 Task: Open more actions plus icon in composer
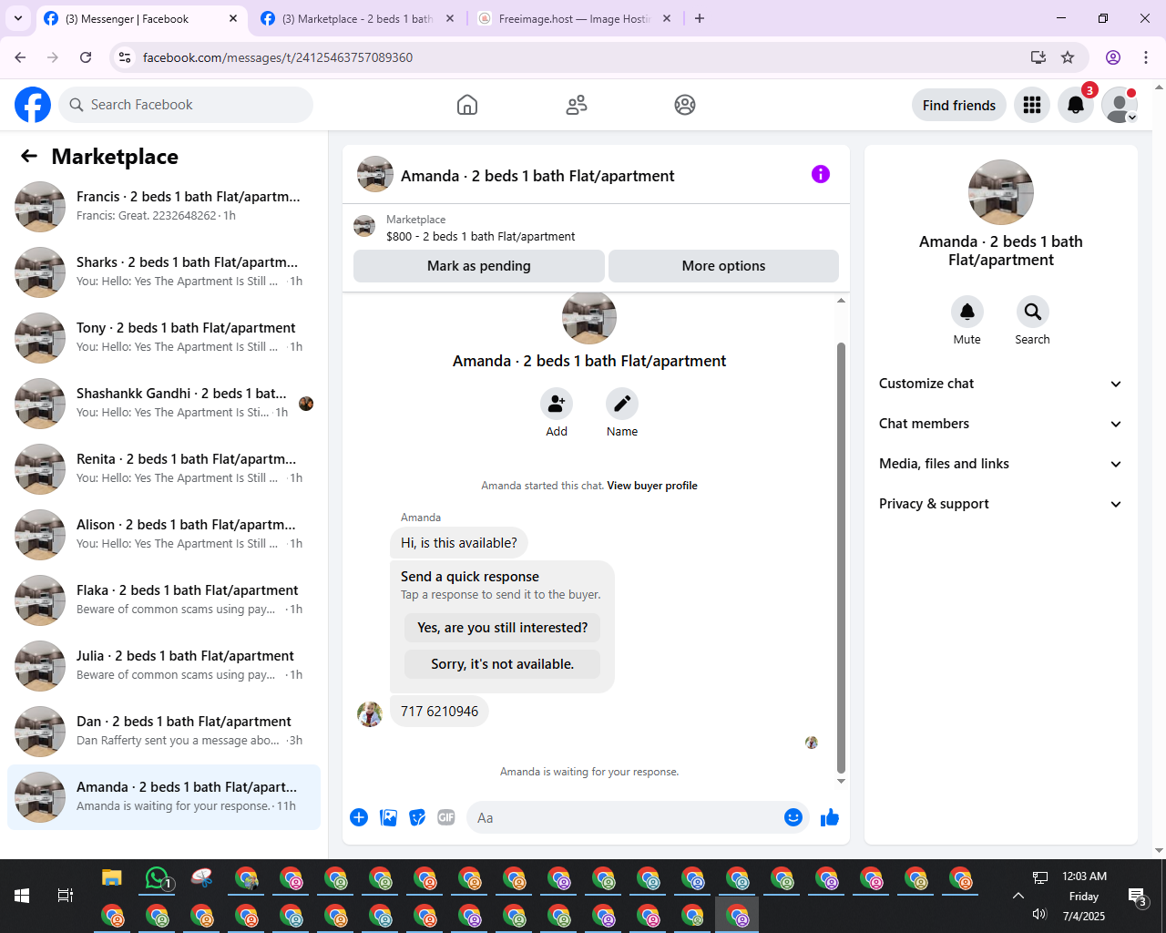pyautogui.click(x=359, y=817)
